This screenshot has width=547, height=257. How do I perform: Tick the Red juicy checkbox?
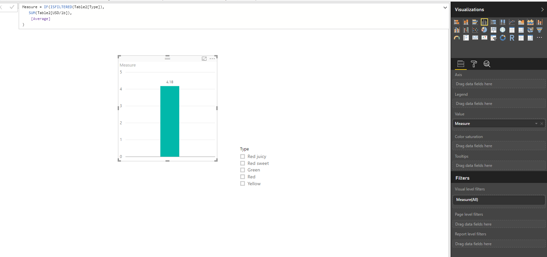pyautogui.click(x=243, y=157)
